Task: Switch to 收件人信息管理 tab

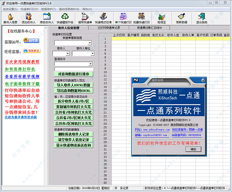Action: pyautogui.click(x=68, y=28)
